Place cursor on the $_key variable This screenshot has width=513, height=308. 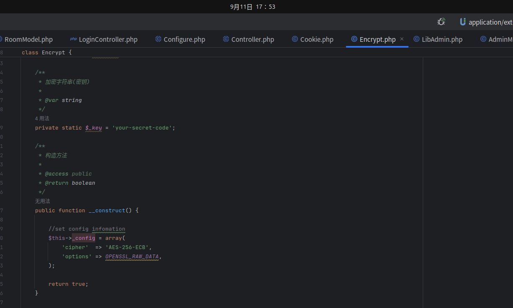(94, 128)
